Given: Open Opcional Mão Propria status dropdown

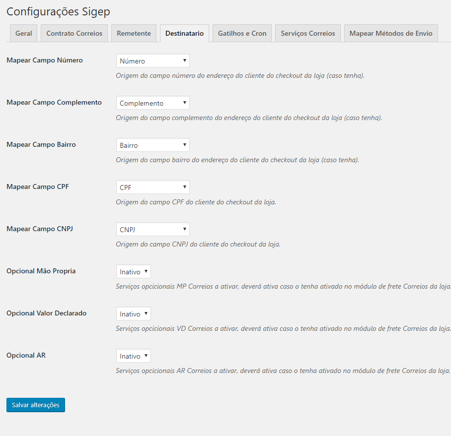Looking at the screenshot, I should click(x=133, y=272).
